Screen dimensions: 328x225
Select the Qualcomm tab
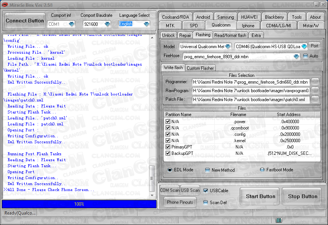(221, 25)
